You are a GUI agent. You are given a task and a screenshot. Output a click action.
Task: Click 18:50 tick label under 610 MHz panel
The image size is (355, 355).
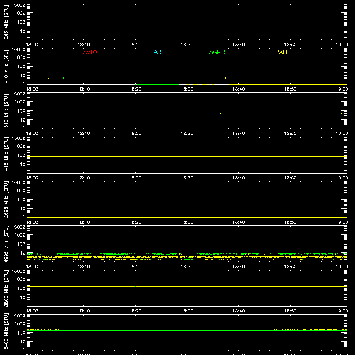tap(290, 134)
